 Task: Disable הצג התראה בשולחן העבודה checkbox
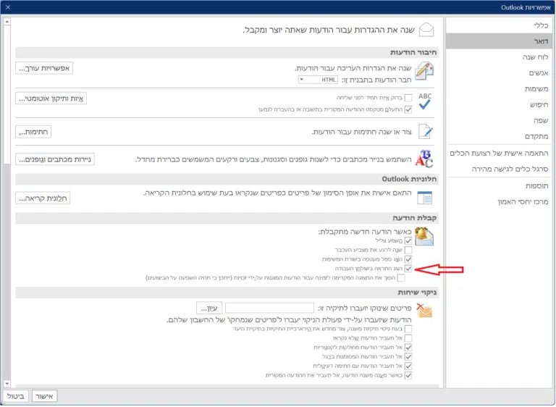click(408, 269)
